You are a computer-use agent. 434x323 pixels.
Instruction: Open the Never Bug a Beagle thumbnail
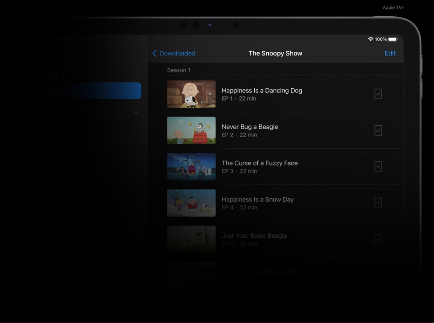191,131
